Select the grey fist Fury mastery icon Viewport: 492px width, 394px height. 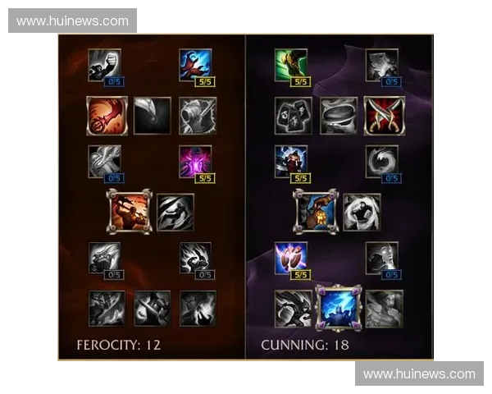pyautogui.click(x=104, y=65)
